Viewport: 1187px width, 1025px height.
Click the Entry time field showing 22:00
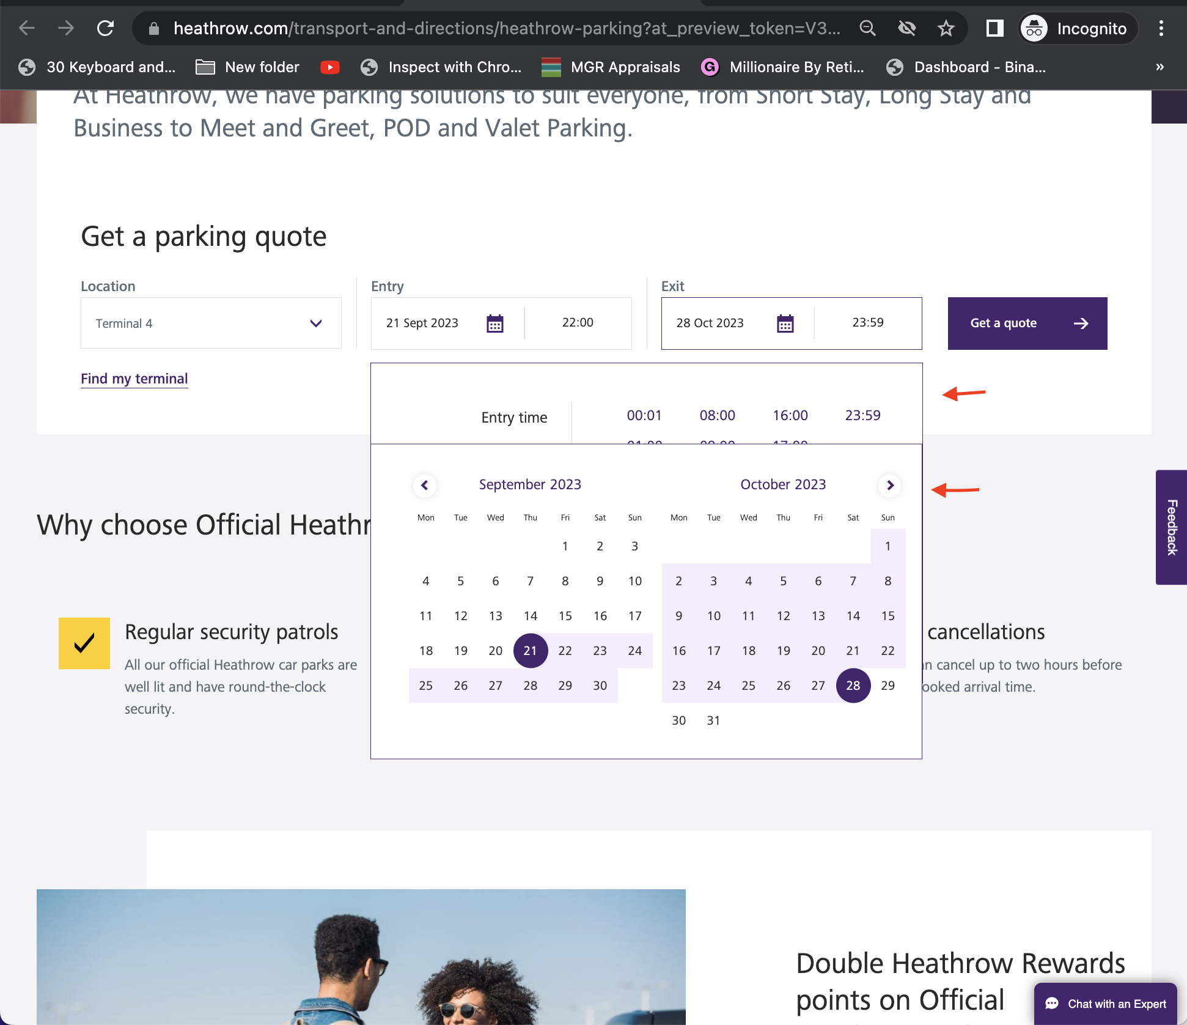pyautogui.click(x=578, y=323)
